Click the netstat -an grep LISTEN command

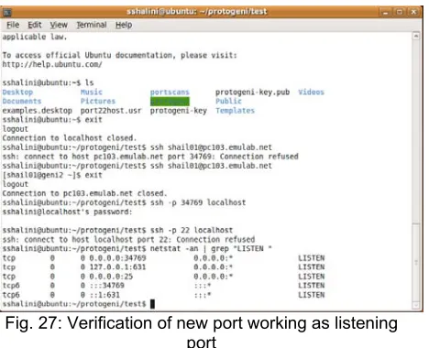(211, 249)
